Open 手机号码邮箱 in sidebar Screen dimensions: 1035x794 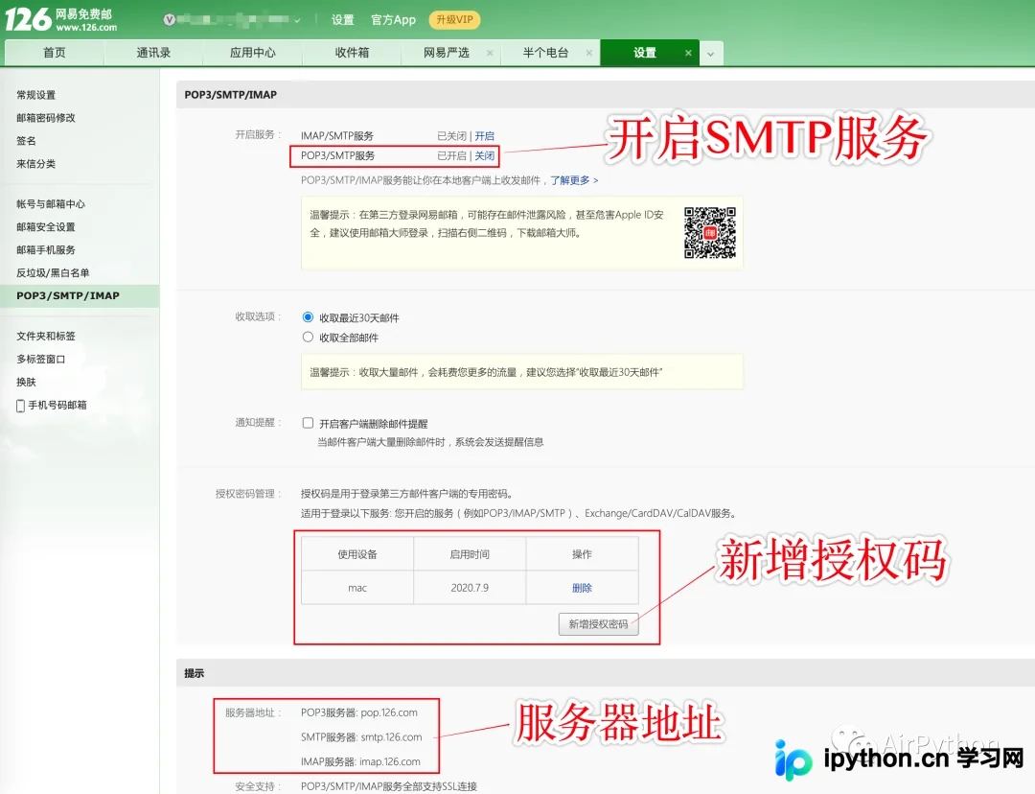coord(57,405)
